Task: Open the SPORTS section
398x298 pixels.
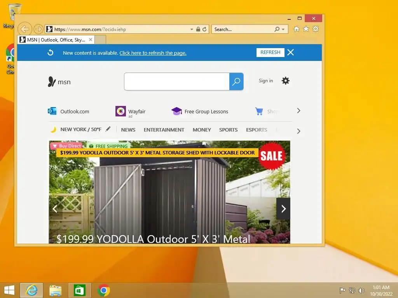Action: (229, 130)
